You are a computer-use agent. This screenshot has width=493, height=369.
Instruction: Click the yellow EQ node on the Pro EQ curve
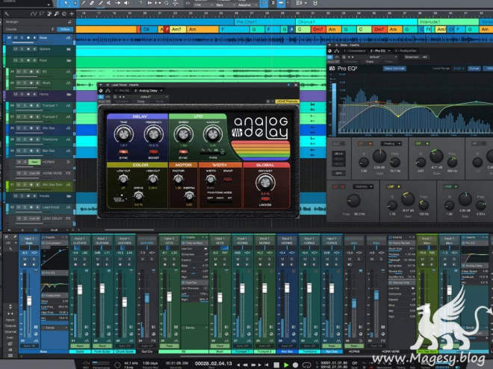coord(398,116)
